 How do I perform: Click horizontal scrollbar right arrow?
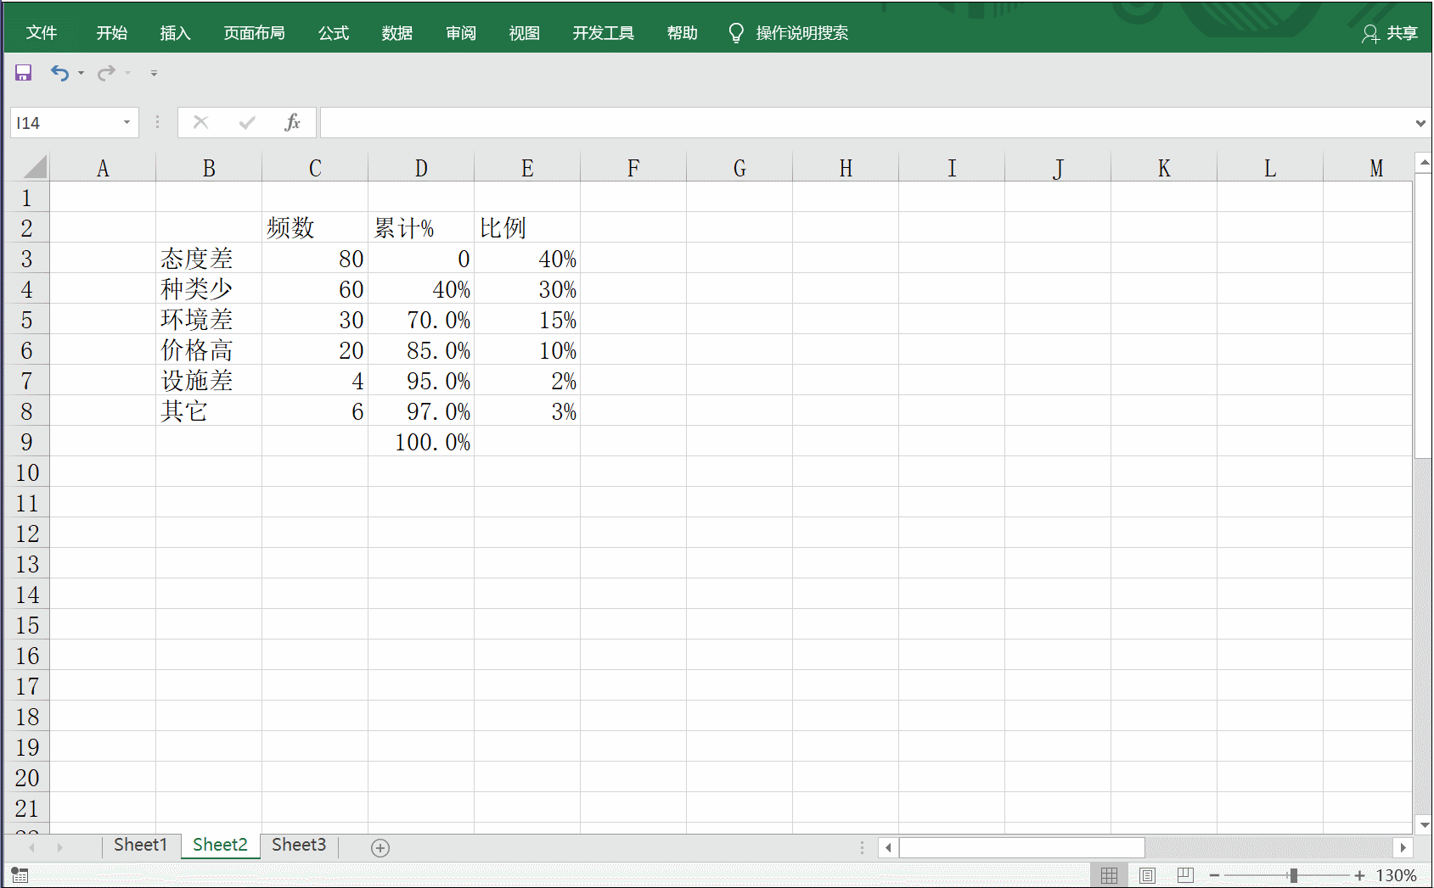[x=1403, y=847]
